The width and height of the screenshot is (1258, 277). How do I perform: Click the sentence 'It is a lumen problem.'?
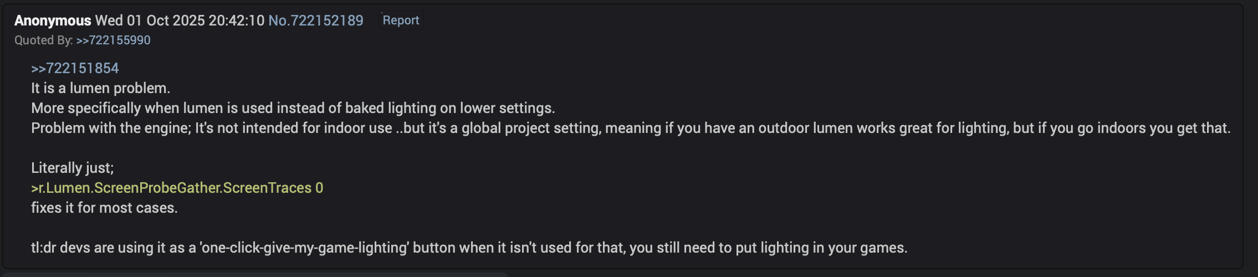tap(100, 88)
